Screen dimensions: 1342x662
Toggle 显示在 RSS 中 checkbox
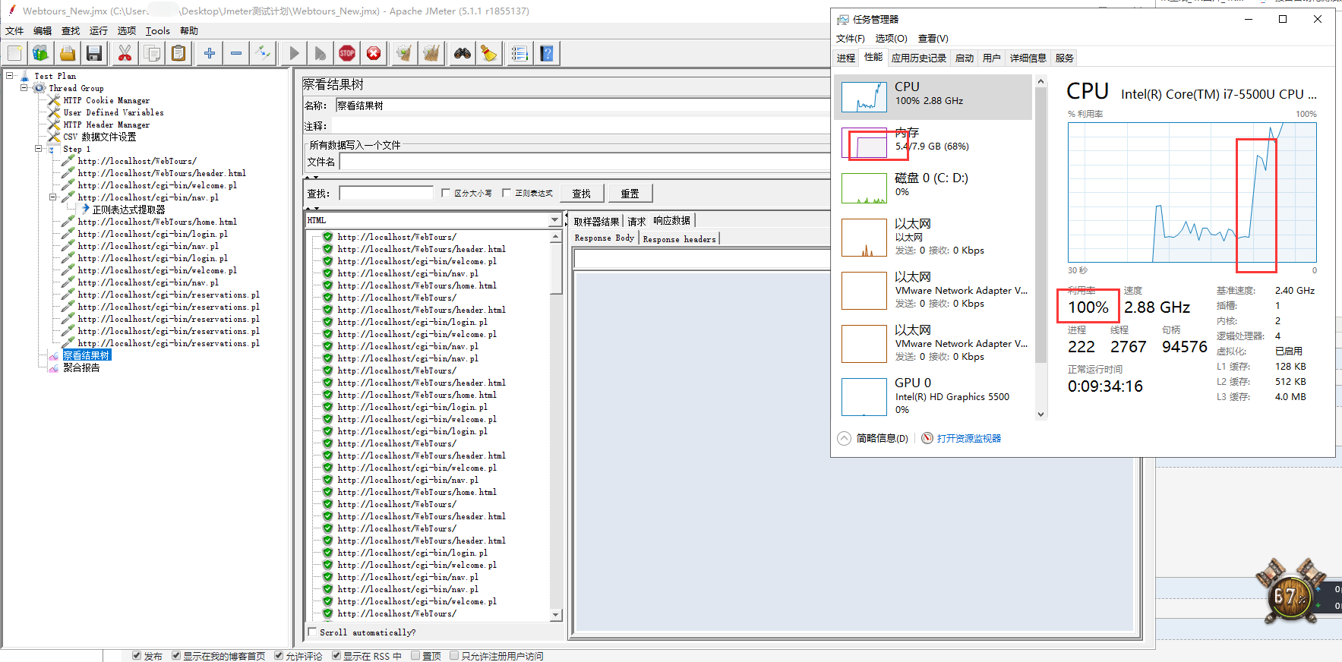point(336,655)
